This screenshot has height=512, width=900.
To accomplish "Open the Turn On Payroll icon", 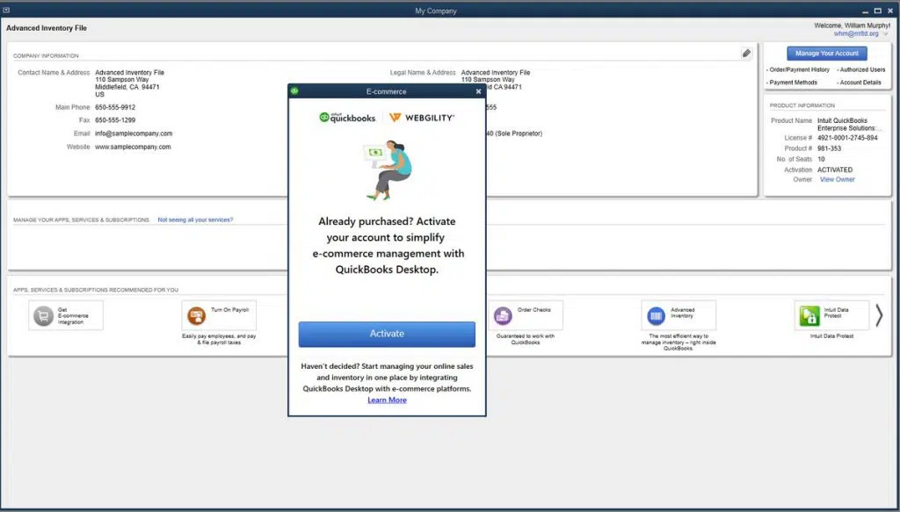I will coord(196,315).
